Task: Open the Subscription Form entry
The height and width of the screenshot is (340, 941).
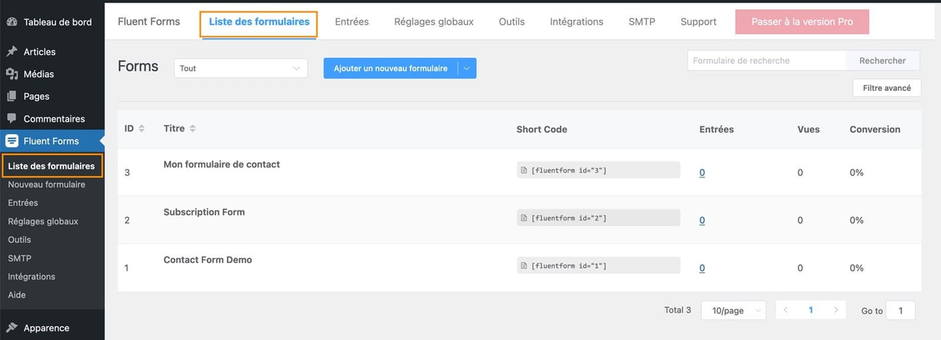Action: point(204,212)
